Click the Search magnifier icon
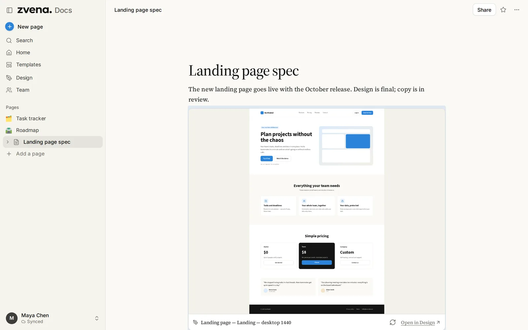 pyautogui.click(x=9, y=40)
